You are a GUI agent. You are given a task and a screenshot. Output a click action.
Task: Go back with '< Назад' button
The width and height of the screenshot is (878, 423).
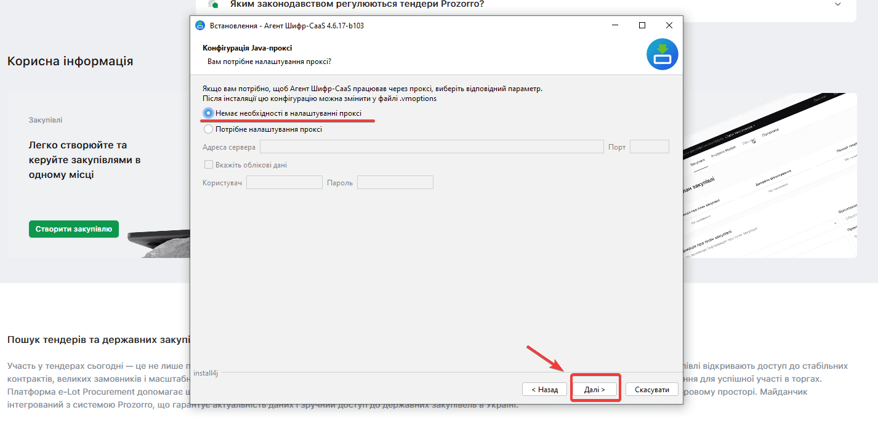pos(544,389)
